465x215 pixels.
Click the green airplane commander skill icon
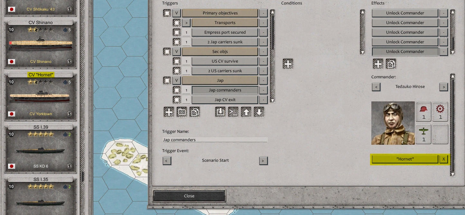[x=423, y=134]
